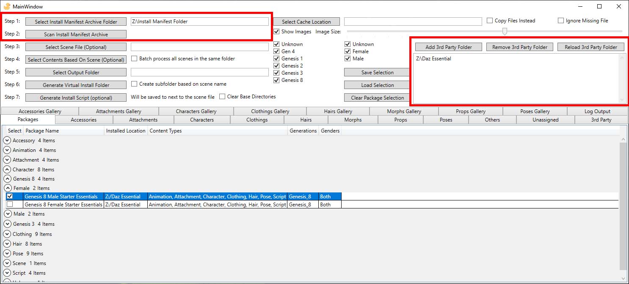Open the 3rd Party tab
The width and height of the screenshot is (629, 284).
[x=601, y=120]
